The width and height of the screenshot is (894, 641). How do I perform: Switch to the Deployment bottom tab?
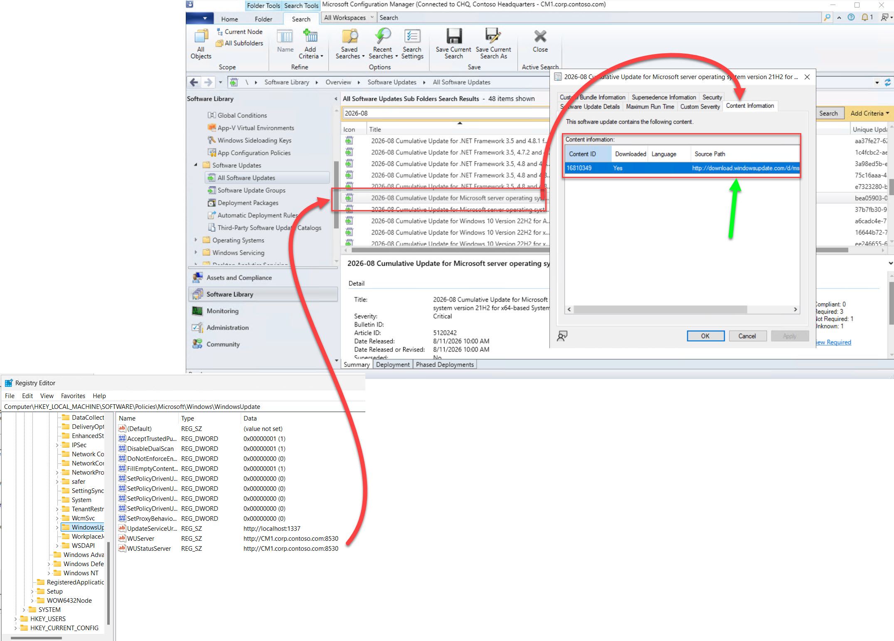(x=393, y=365)
